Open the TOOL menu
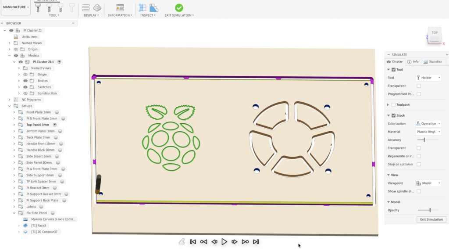This screenshot has width=449, height=251. tap(54, 15)
